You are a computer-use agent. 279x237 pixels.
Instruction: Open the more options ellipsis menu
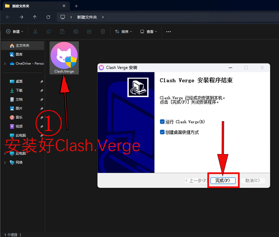169,32
